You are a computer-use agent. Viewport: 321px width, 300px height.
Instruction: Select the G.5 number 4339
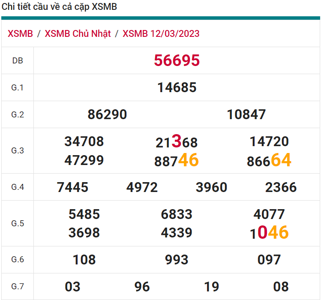[177, 233]
